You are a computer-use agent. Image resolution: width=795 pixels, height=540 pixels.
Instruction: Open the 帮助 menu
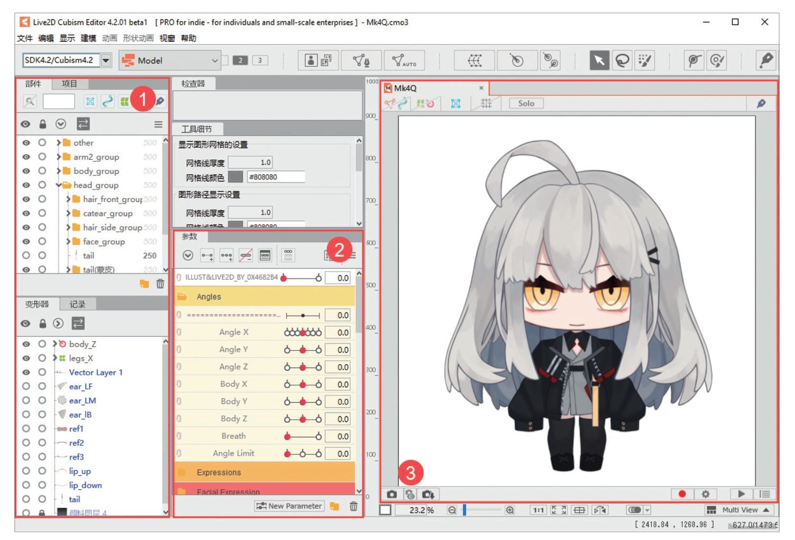point(188,38)
